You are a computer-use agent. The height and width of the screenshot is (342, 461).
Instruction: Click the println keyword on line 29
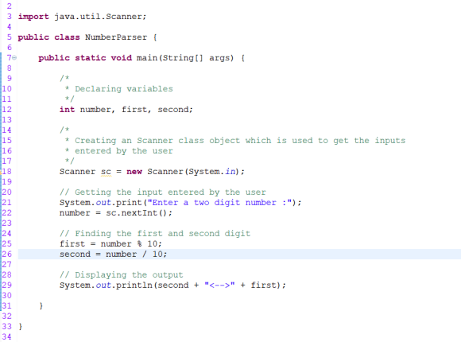(x=134, y=286)
